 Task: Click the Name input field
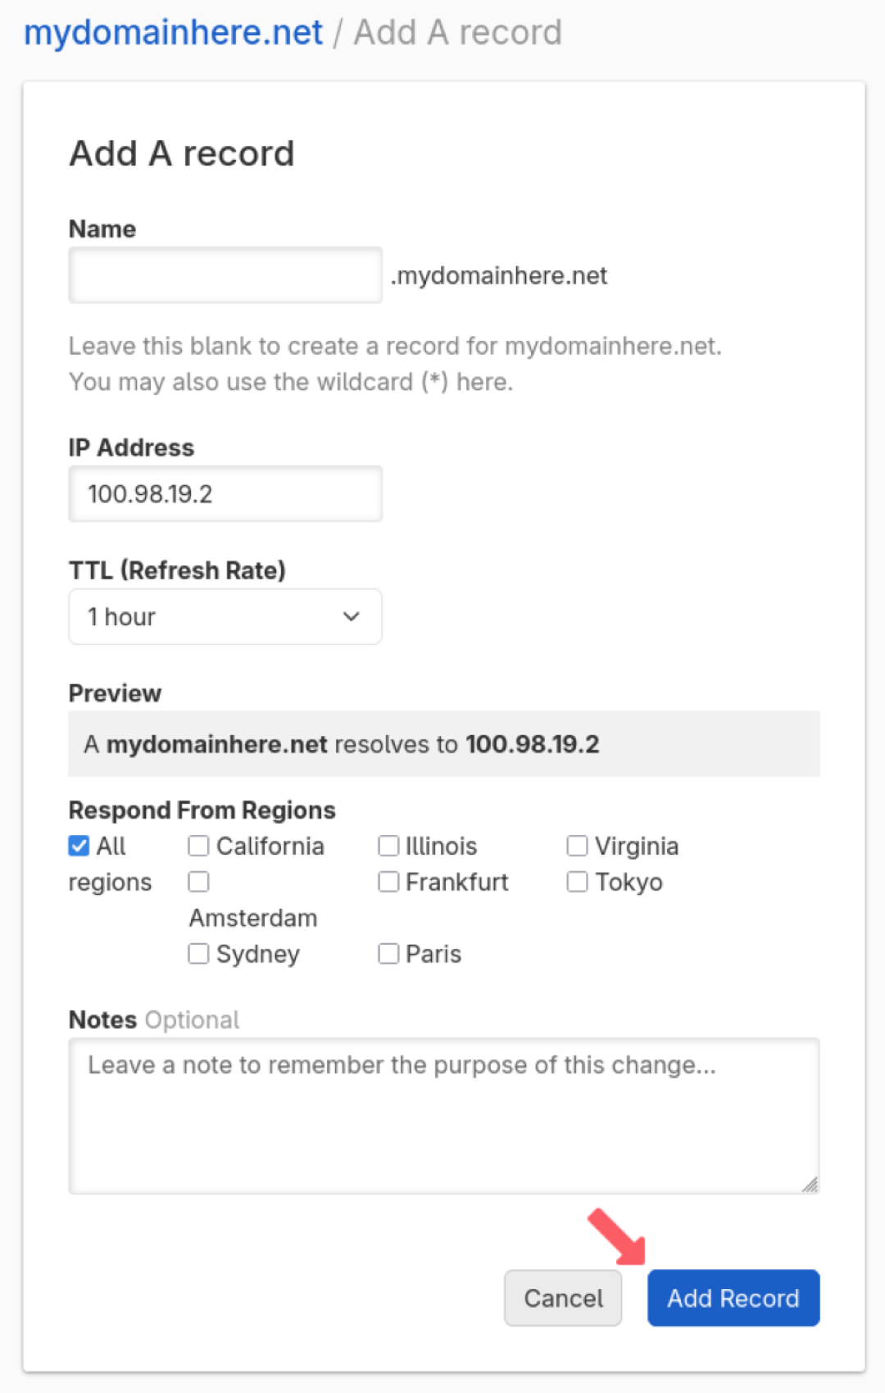(x=225, y=275)
